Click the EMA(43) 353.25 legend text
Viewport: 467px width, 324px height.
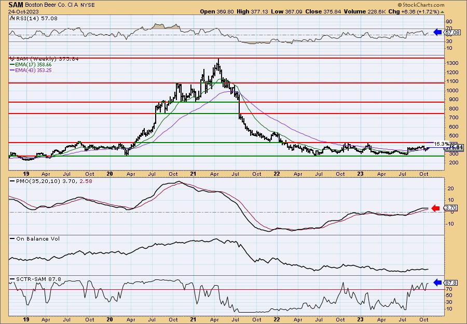[x=33, y=71]
